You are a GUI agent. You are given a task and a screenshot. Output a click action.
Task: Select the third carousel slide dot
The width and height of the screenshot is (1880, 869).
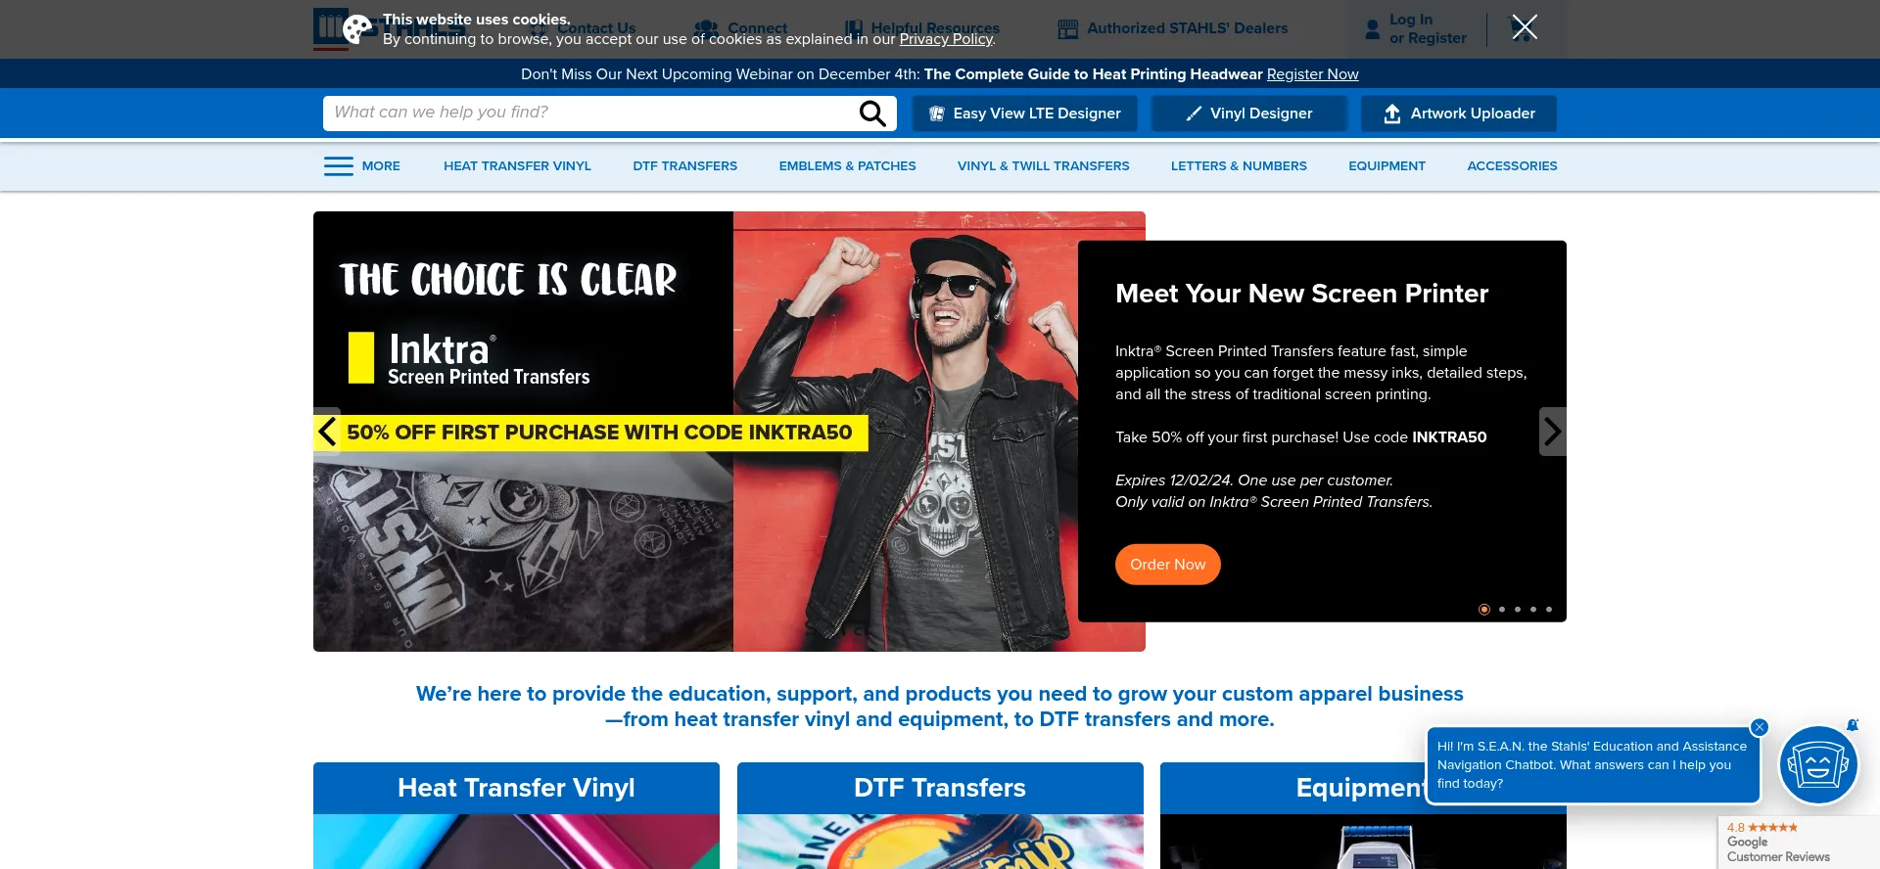(1518, 610)
